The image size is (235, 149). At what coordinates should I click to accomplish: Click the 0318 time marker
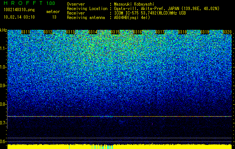[x=182, y=32]
